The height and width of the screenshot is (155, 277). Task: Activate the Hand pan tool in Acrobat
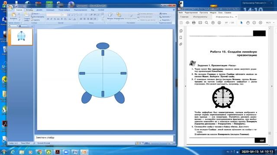pos(248,23)
